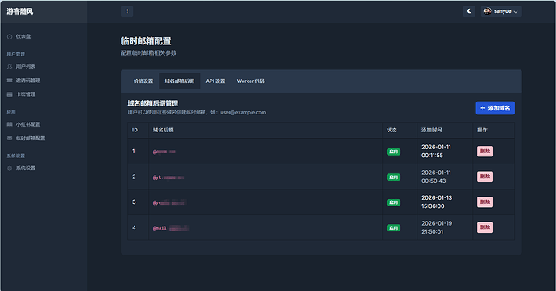Delete the domain in row ID 1

485,152
